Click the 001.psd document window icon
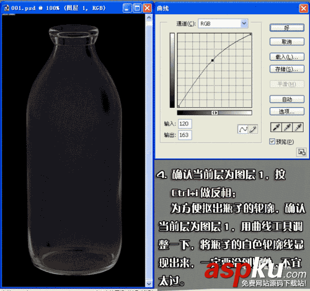This screenshot has height=291, width=310. 6,8
